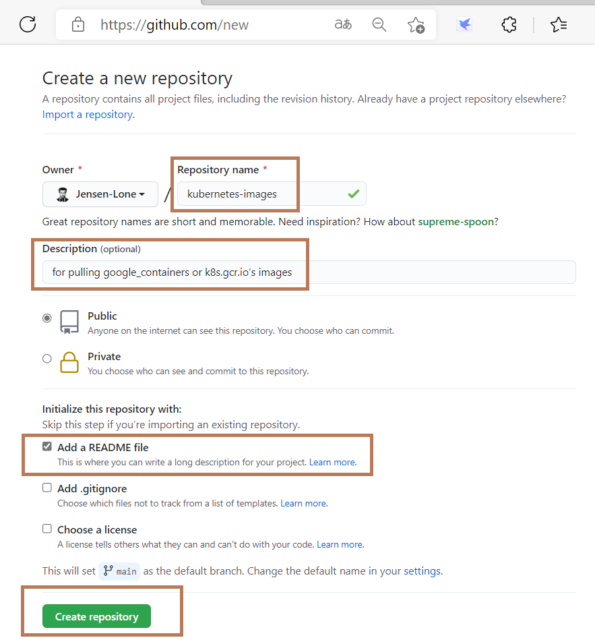Open the blue bird extension icon
Screen dimensions: 595x642
[464, 24]
